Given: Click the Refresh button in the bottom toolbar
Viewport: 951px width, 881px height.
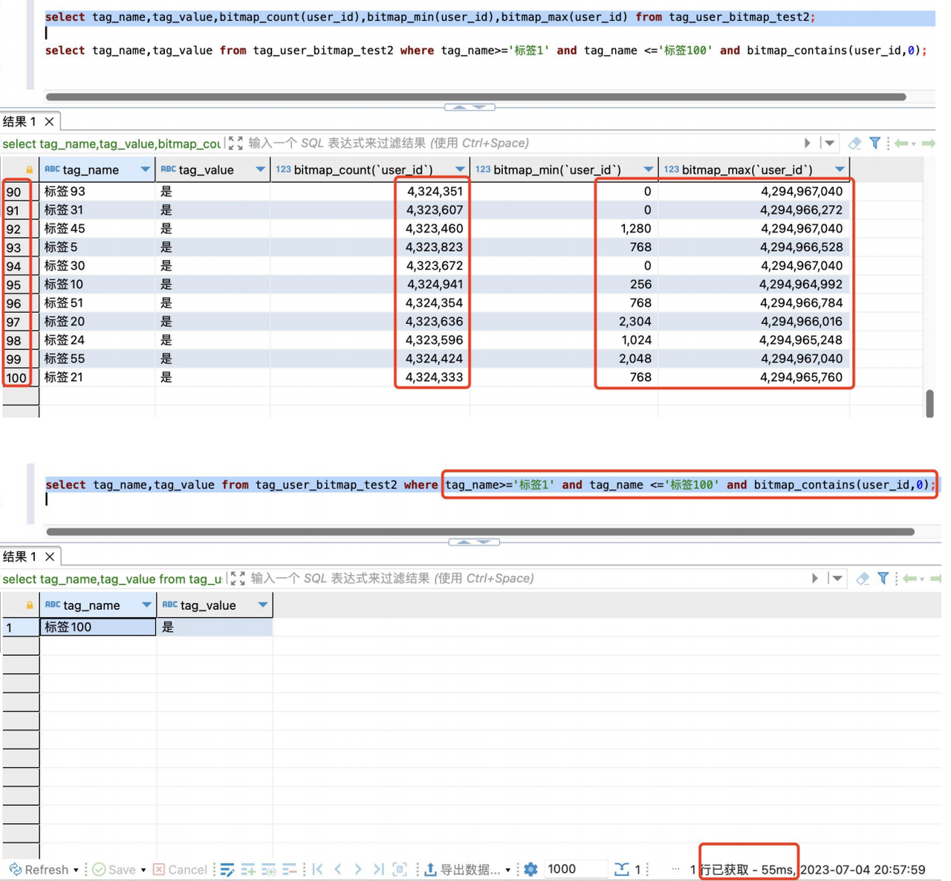Looking at the screenshot, I should pyautogui.click(x=39, y=869).
